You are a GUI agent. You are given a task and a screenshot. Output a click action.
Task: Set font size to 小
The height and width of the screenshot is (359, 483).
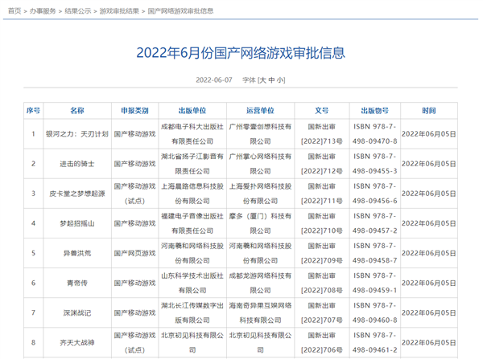coord(280,80)
